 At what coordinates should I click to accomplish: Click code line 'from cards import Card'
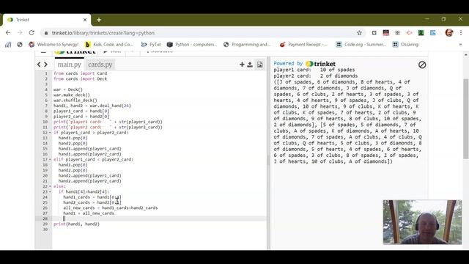pyautogui.click(x=80, y=73)
